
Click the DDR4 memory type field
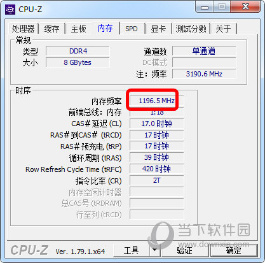[x=78, y=51]
